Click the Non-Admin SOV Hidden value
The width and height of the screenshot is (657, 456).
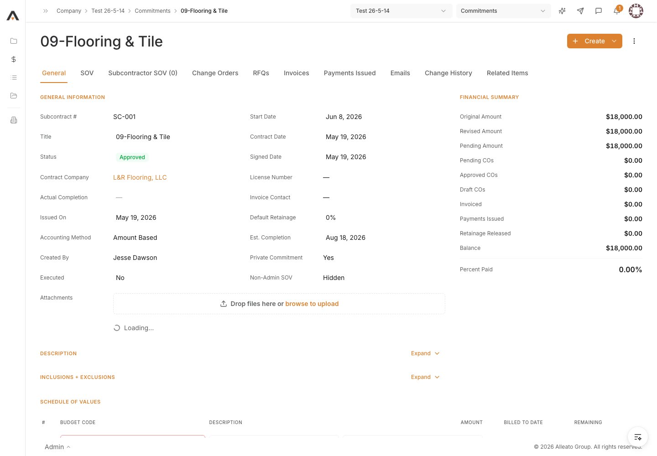click(334, 278)
